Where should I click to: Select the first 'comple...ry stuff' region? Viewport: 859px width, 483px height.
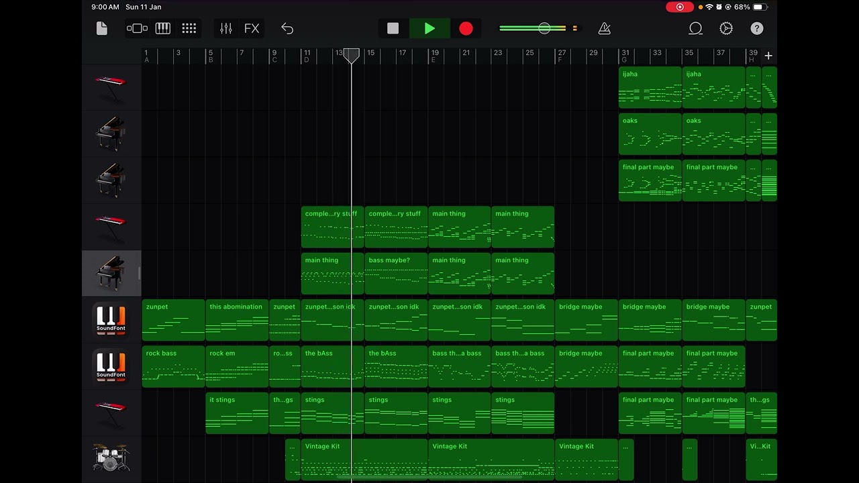tap(332, 227)
